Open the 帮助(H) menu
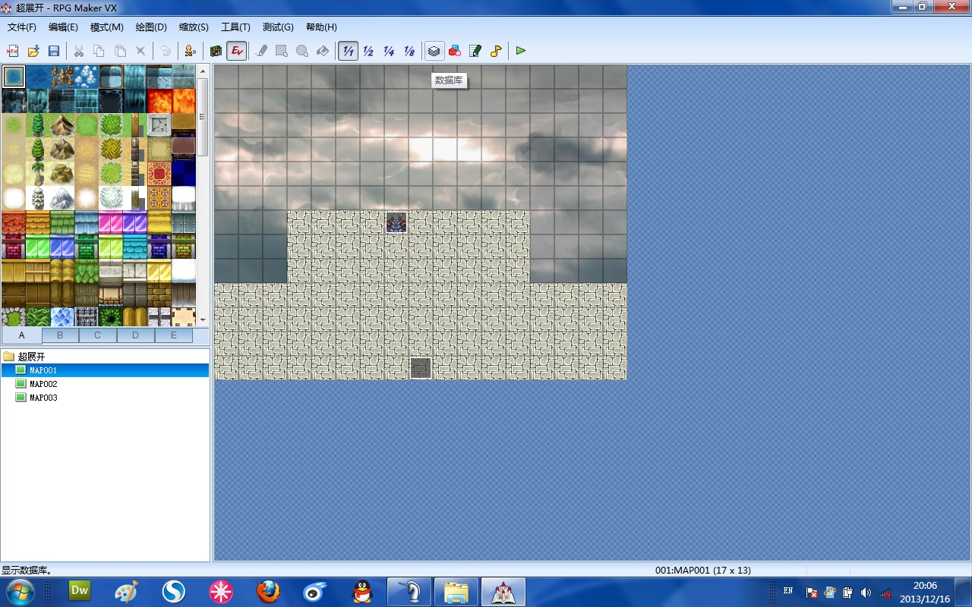Viewport: 972px width, 607px height. click(x=321, y=27)
